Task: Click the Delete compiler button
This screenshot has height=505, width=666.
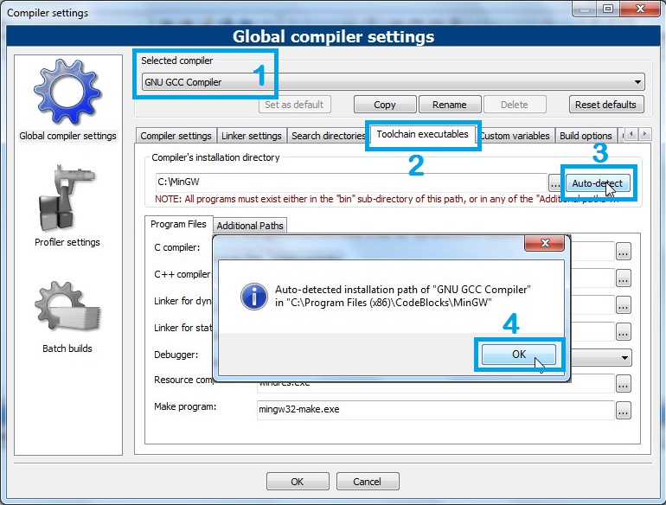Action: click(515, 105)
